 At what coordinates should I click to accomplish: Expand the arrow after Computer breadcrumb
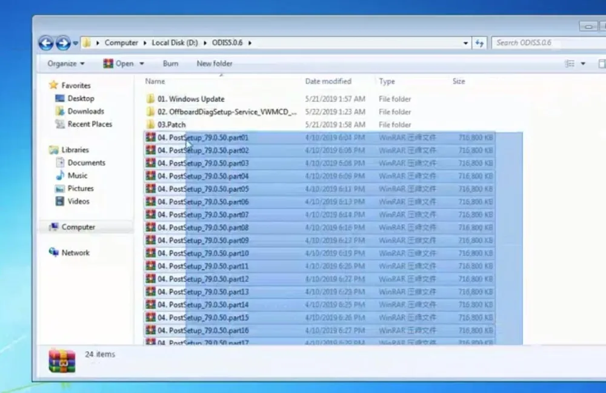coord(145,43)
